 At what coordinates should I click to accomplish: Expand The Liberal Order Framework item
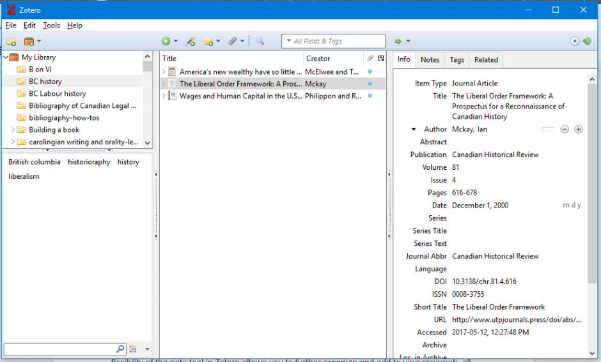[x=164, y=84]
